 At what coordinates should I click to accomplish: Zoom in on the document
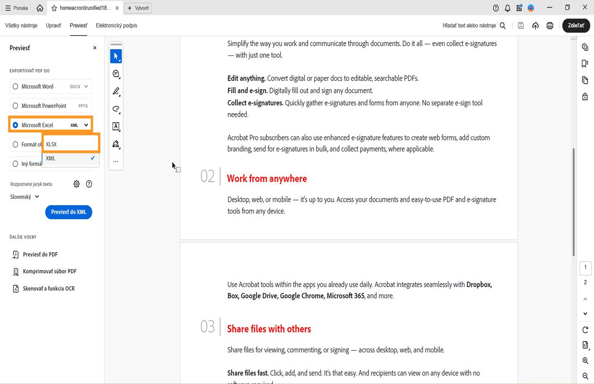point(585,360)
